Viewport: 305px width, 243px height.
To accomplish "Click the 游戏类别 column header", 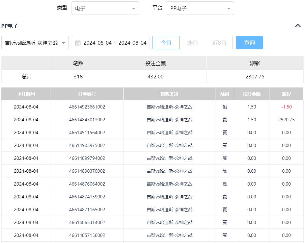I will tap(169, 94).
